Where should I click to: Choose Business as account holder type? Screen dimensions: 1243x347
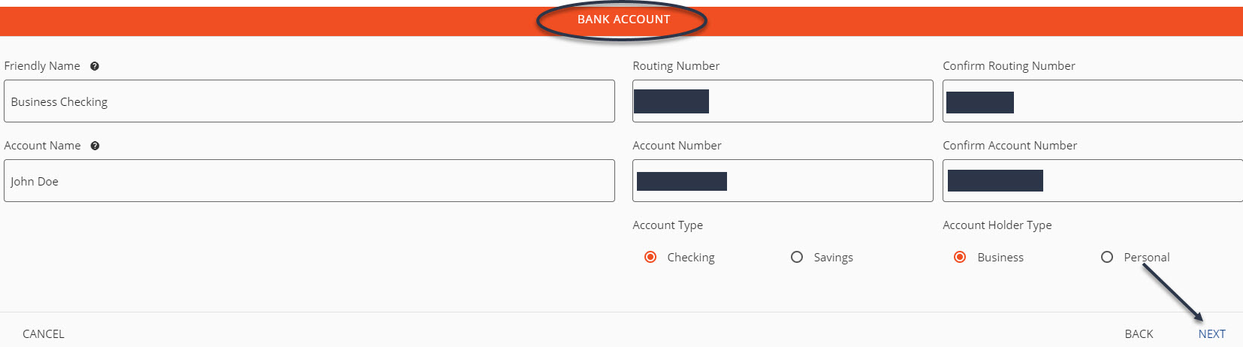[x=960, y=257]
